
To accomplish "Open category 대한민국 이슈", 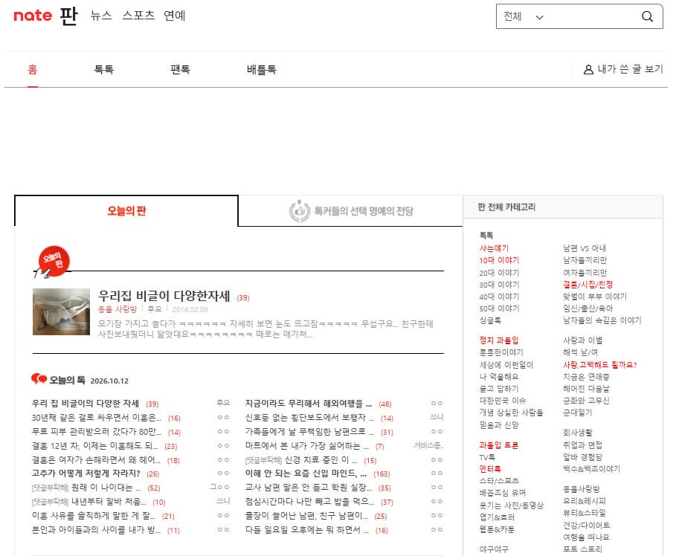I will [x=502, y=401].
